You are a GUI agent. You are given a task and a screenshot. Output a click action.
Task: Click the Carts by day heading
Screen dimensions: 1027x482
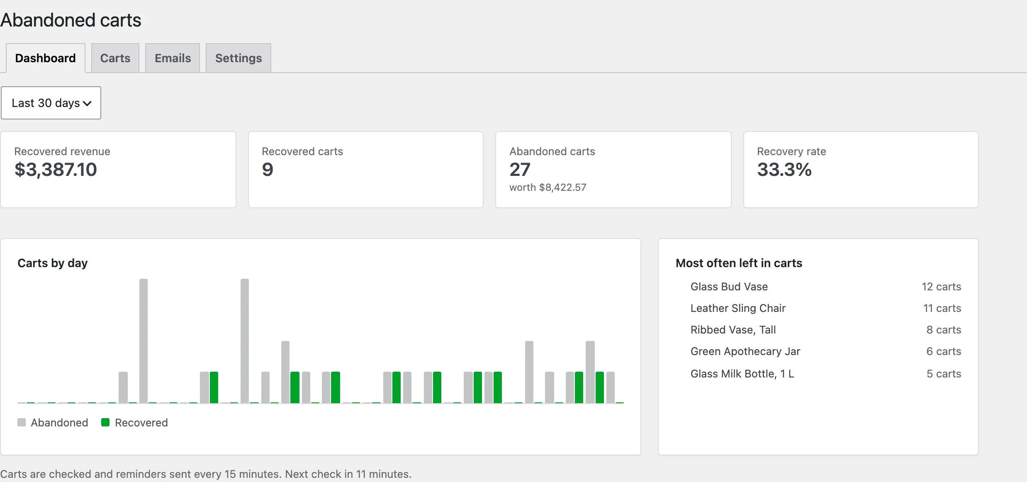coord(53,263)
